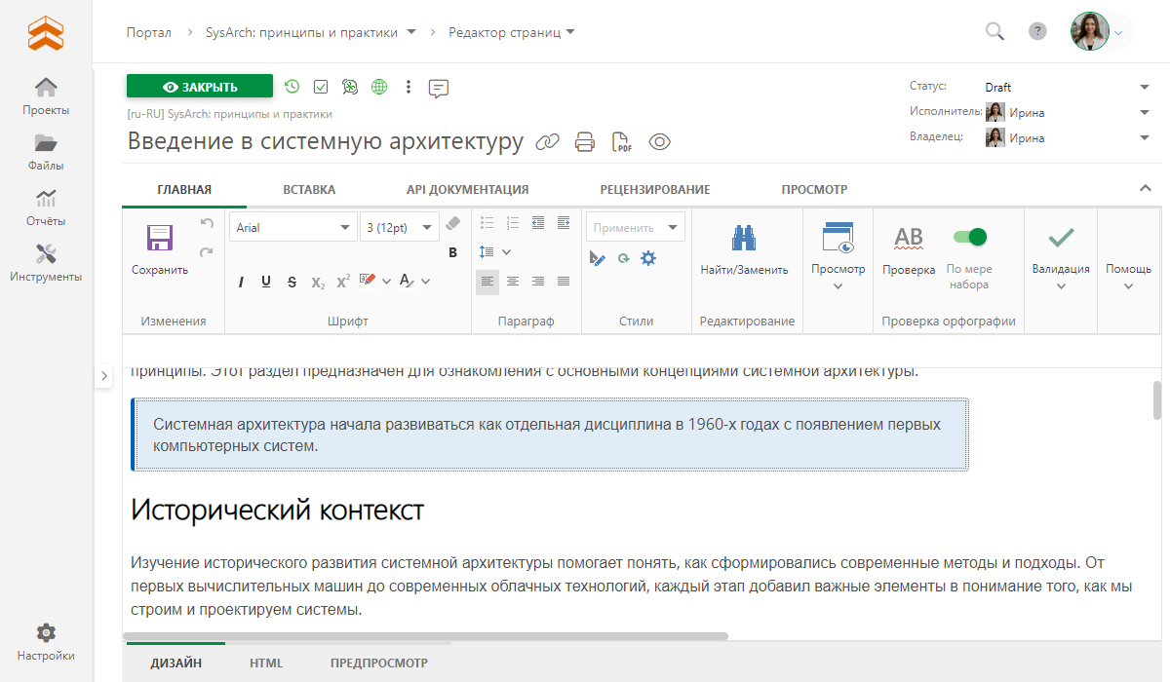Export the page using the PDF icon
Viewport: 1170px width, 682px height.
(621, 142)
